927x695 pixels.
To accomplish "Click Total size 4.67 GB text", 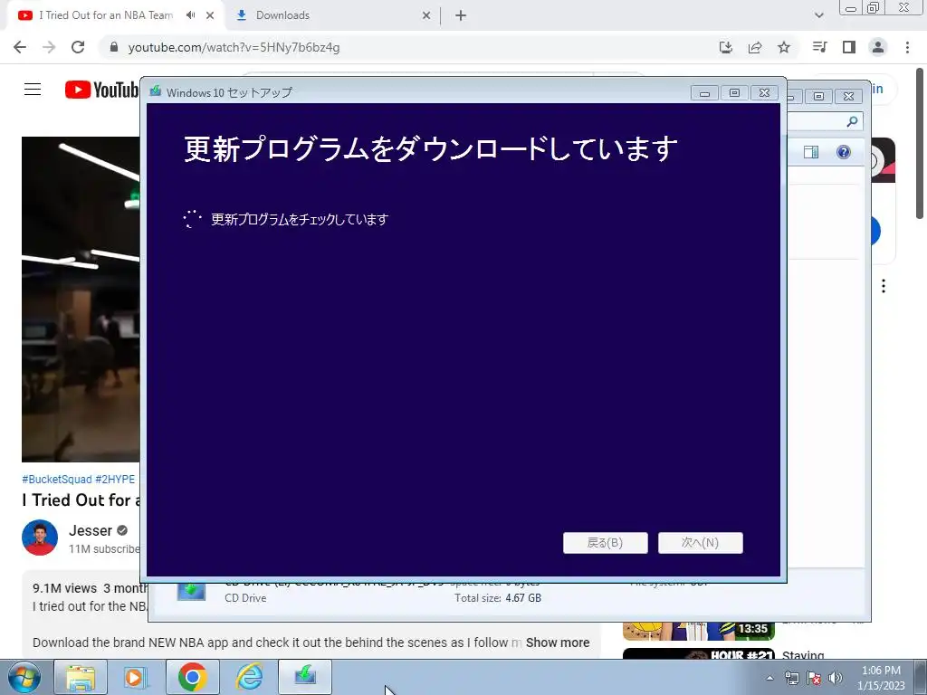I will pos(498,597).
